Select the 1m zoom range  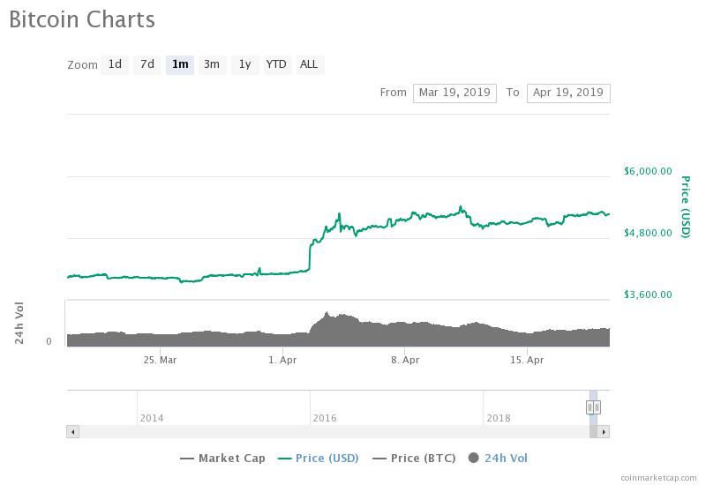click(x=180, y=64)
